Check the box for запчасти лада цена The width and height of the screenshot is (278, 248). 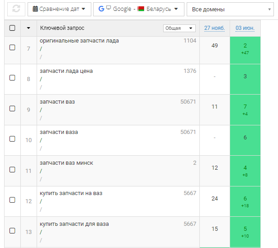(x=12, y=78)
